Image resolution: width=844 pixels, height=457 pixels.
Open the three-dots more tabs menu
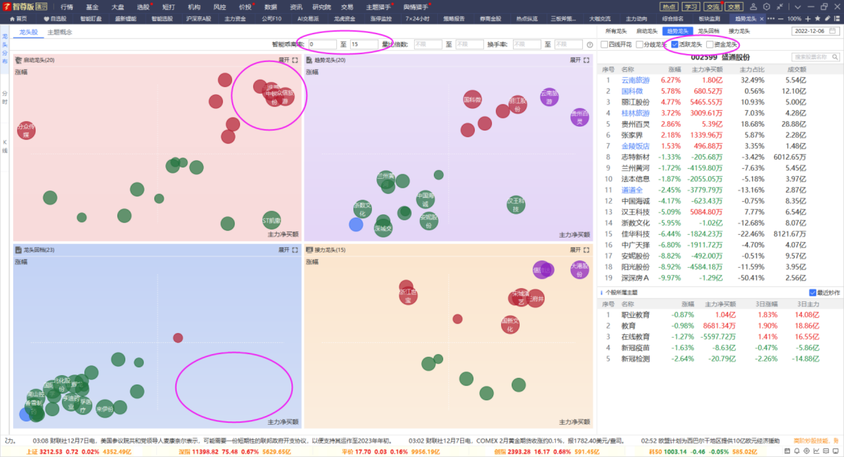tap(771, 19)
